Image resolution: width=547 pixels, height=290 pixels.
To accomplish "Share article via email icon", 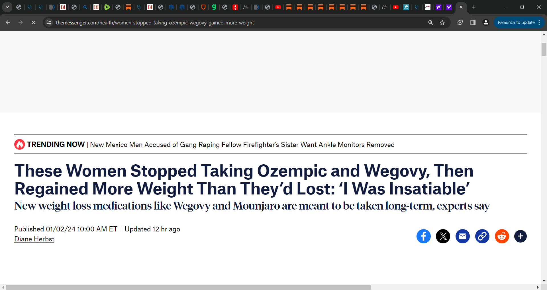I will (x=463, y=236).
